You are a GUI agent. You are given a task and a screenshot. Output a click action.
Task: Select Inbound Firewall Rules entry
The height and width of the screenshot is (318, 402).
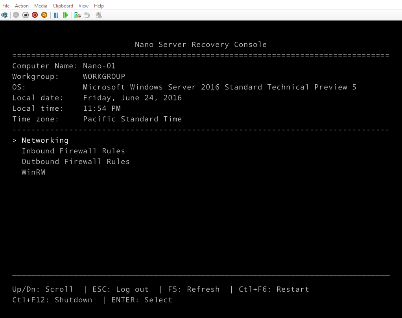click(x=73, y=151)
